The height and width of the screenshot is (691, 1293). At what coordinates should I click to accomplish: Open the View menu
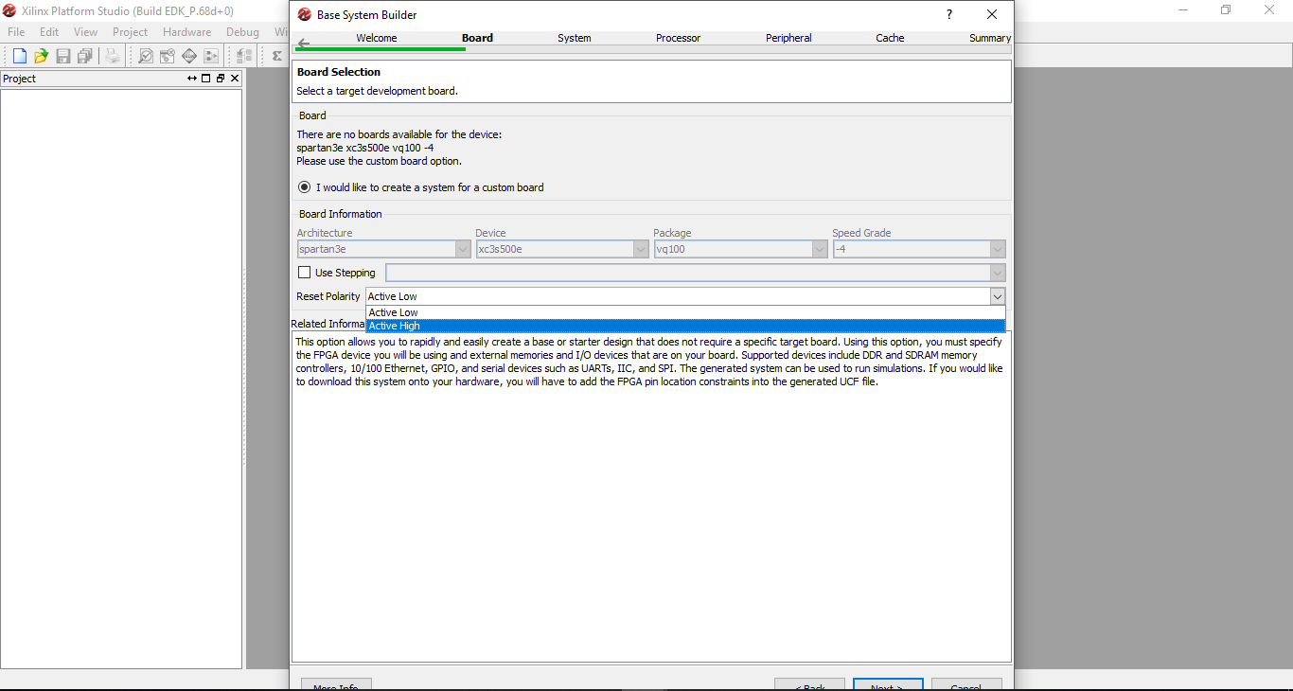[x=85, y=32]
